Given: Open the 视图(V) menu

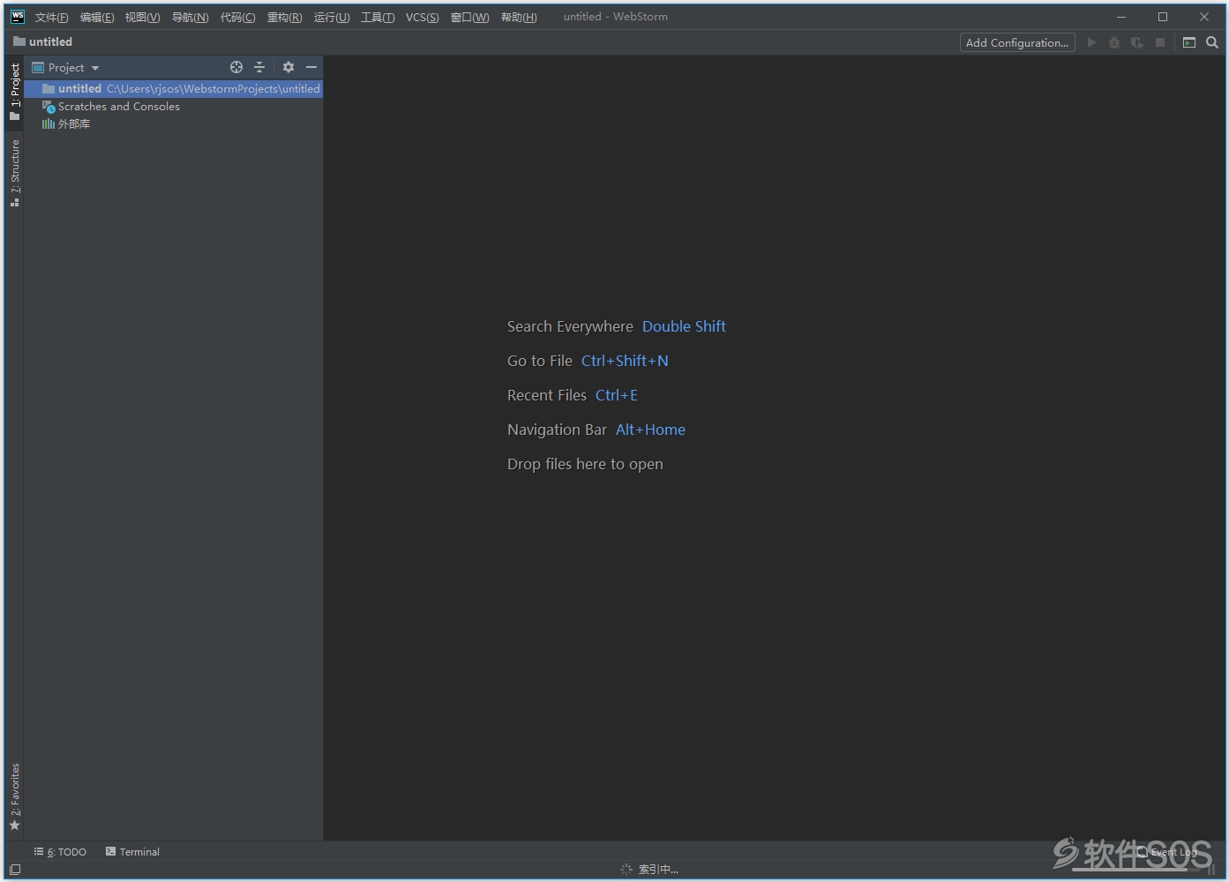Looking at the screenshot, I should (142, 18).
